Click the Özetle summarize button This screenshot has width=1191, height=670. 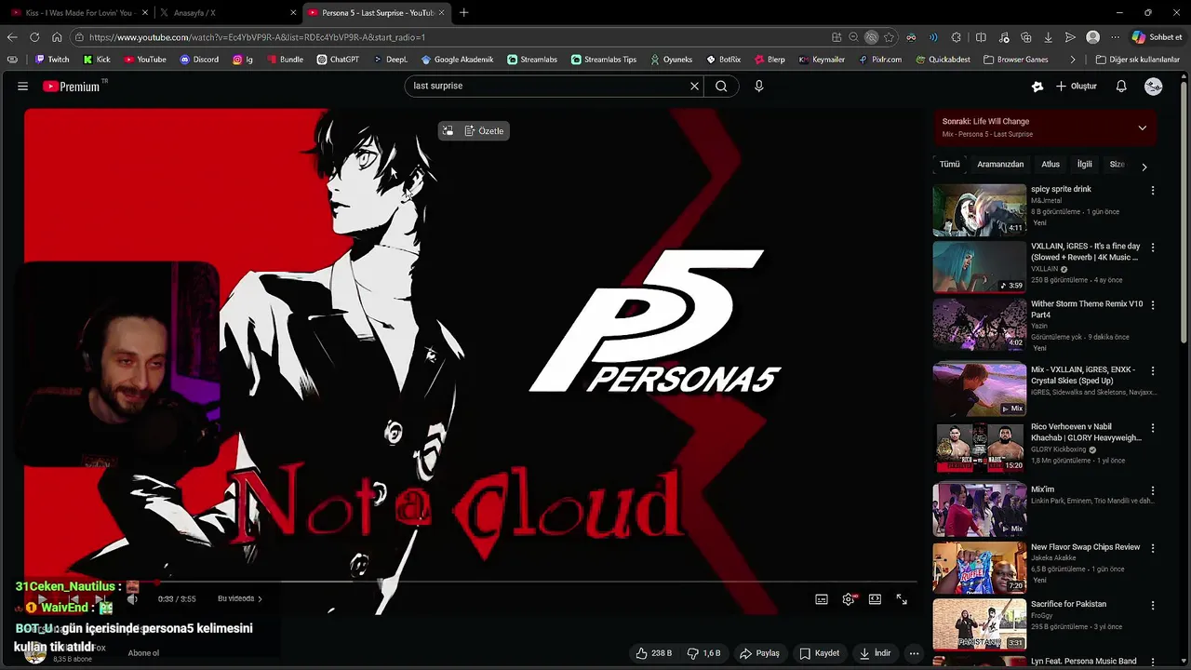484,131
